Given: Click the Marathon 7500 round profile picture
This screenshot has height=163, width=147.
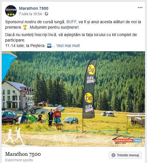Looking at the screenshot, I should tap(11, 11).
